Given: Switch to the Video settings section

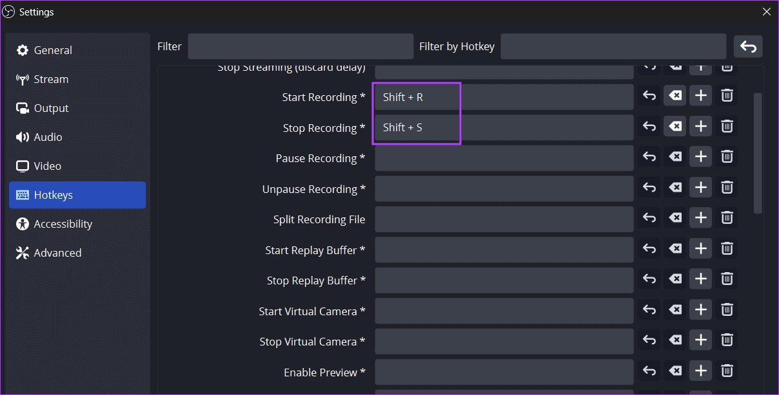Looking at the screenshot, I should [47, 165].
